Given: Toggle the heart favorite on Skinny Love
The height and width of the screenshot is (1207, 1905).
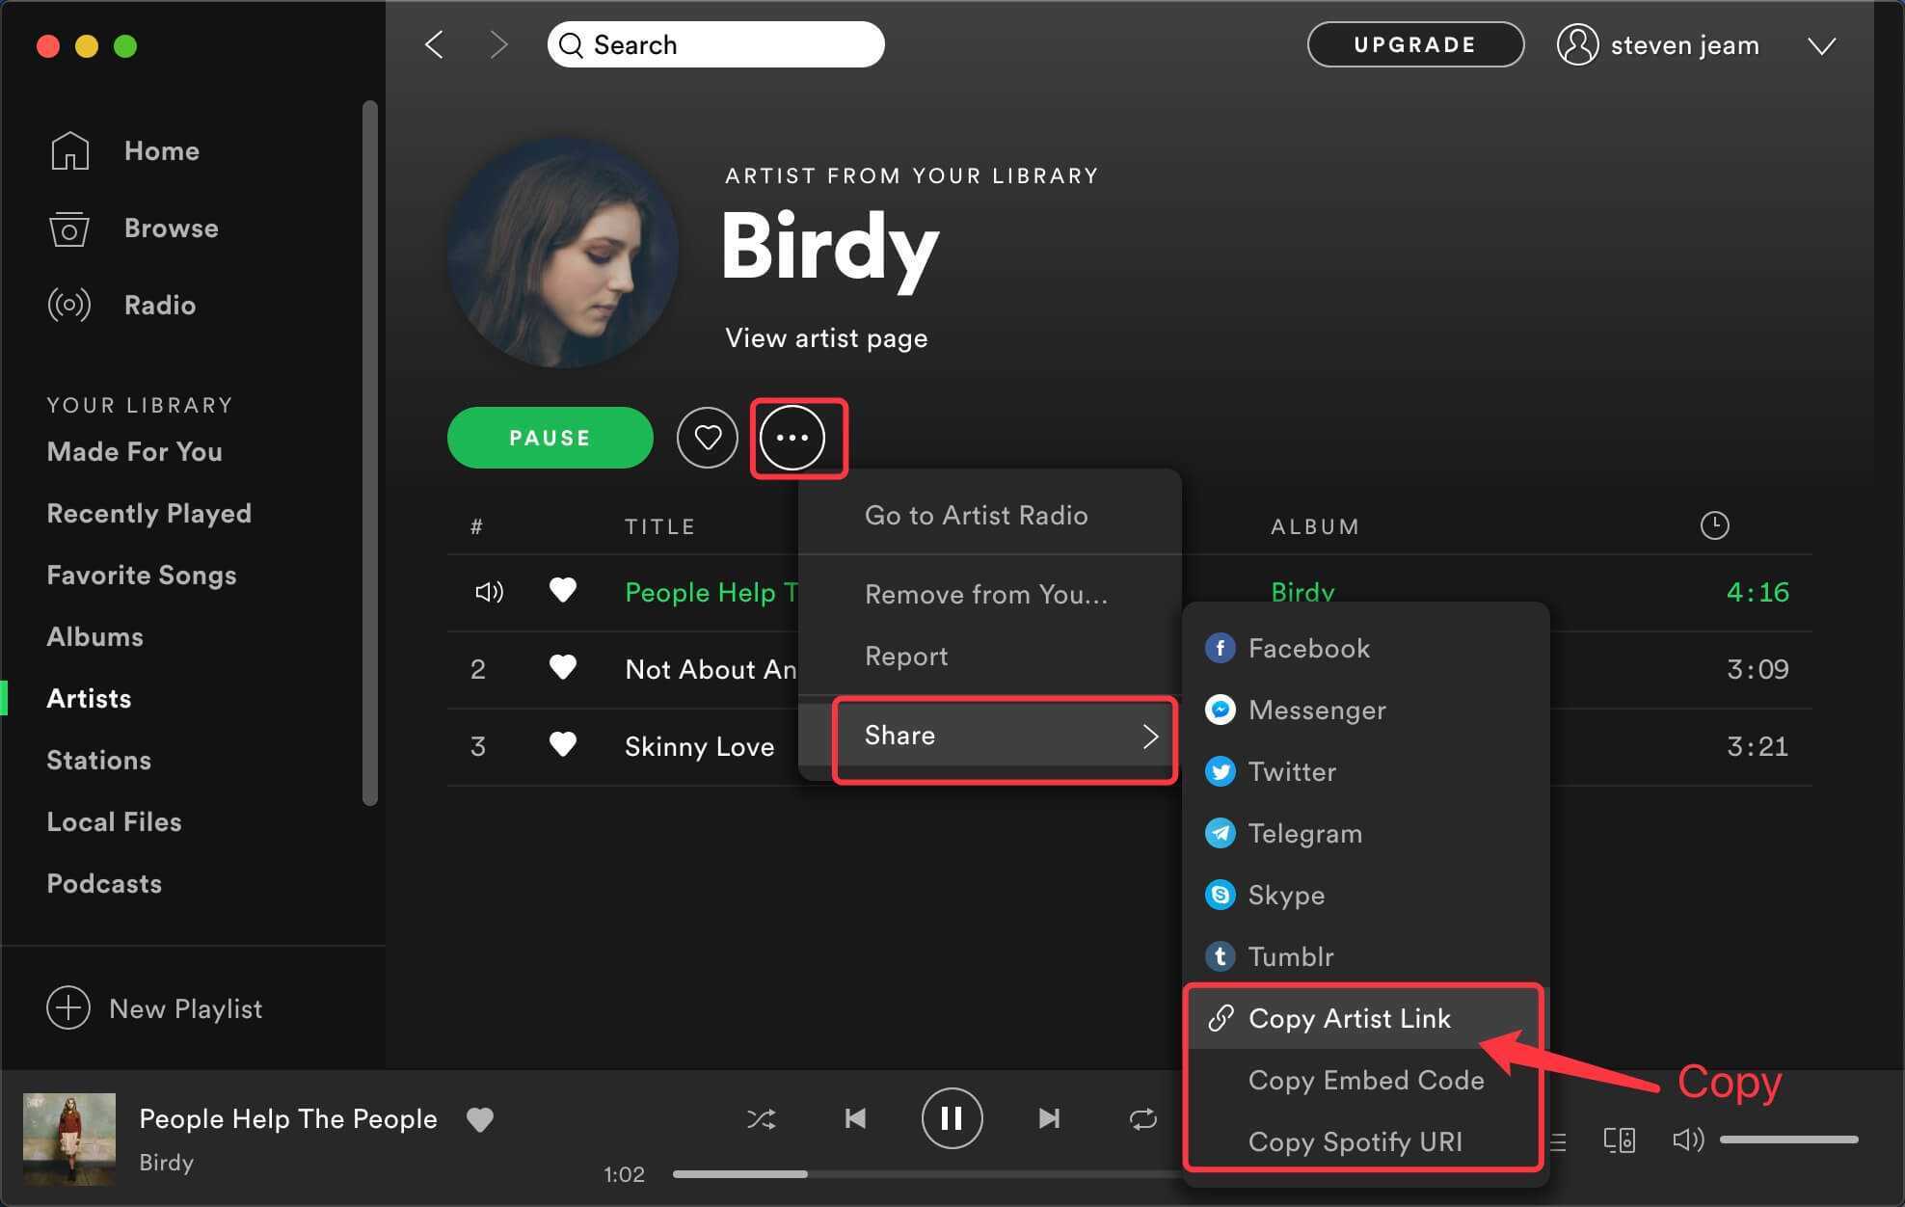Looking at the screenshot, I should (x=561, y=746).
